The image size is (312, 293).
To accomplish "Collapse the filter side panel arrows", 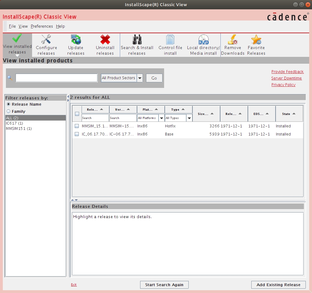I will coord(68,98).
